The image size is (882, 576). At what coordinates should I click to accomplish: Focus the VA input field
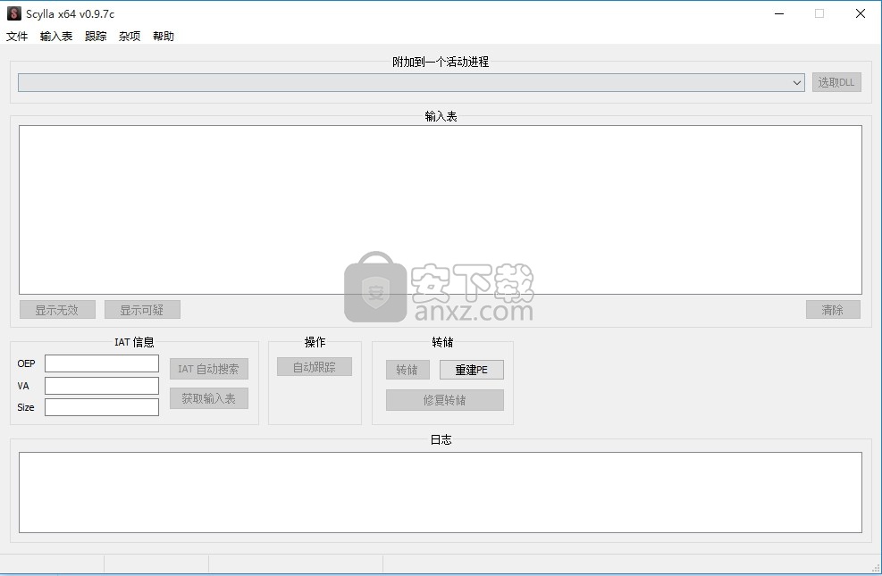(102, 386)
